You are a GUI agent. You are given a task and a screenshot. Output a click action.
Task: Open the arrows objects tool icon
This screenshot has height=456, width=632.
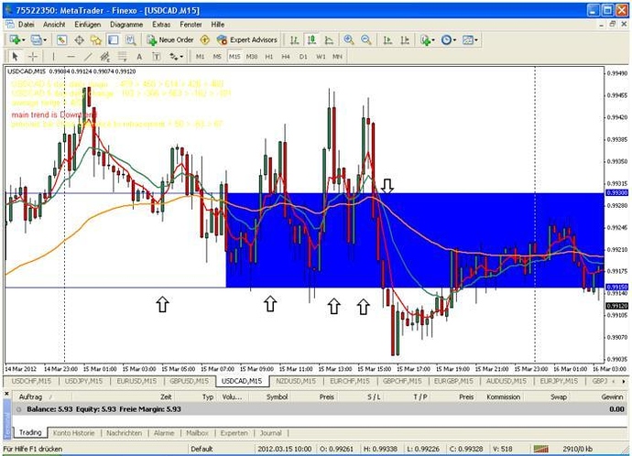click(174, 57)
